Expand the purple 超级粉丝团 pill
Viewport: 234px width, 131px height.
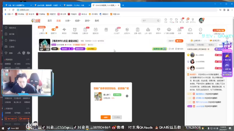coord(80,49)
